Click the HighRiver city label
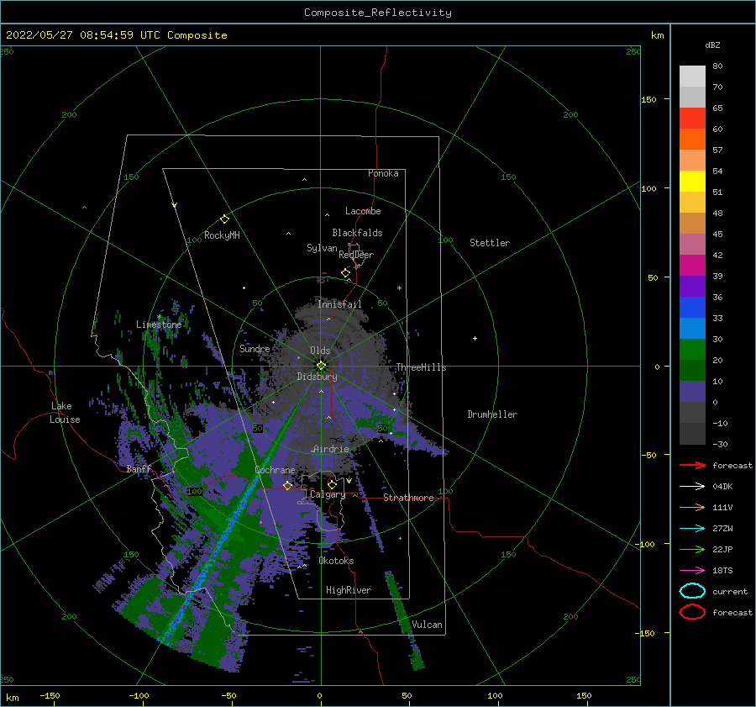756x707 pixels. pyautogui.click(x=349, y=590)
